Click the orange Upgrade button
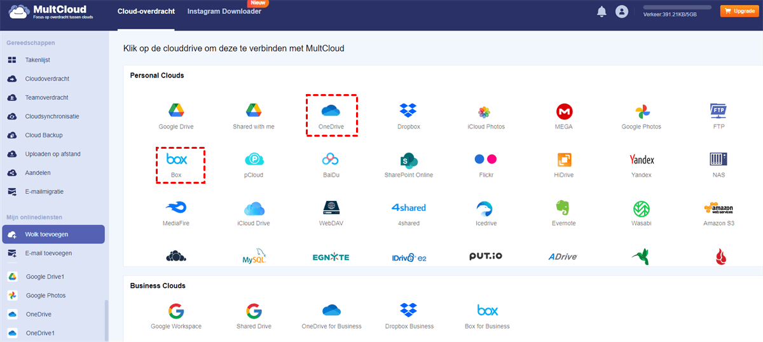Viewport: 763px width, 342px height. point(739,11)
